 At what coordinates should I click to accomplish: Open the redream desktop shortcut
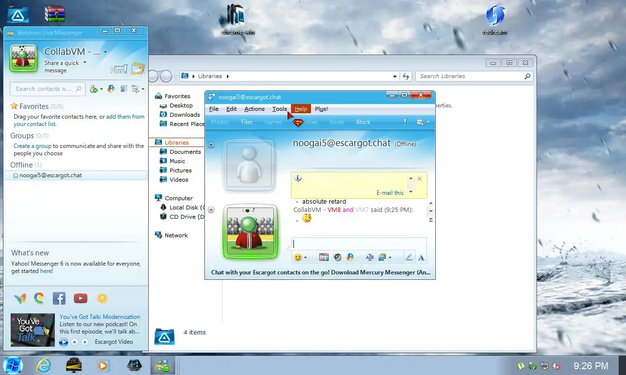494,20
